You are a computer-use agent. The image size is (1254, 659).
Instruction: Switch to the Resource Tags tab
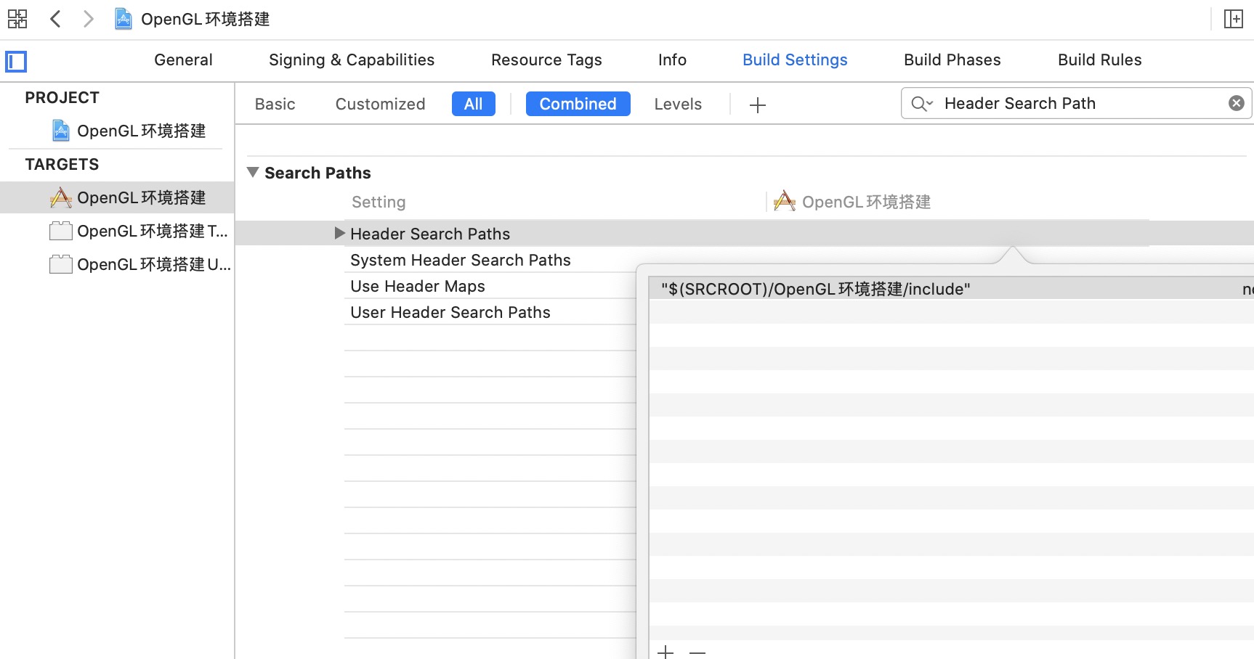(546, 60)
